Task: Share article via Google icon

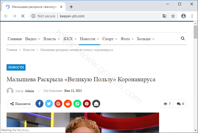Action: (x=58, y=104)
